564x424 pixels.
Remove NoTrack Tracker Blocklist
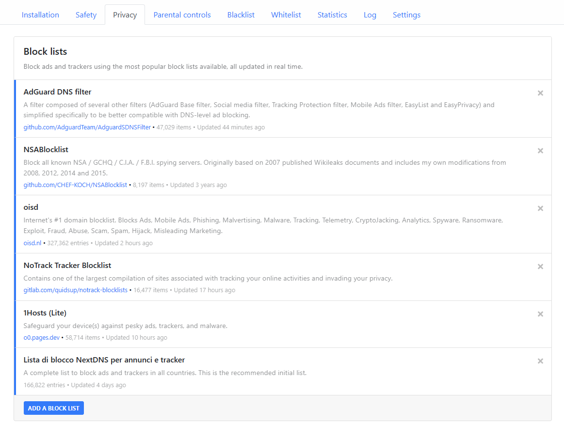point(540,267)
